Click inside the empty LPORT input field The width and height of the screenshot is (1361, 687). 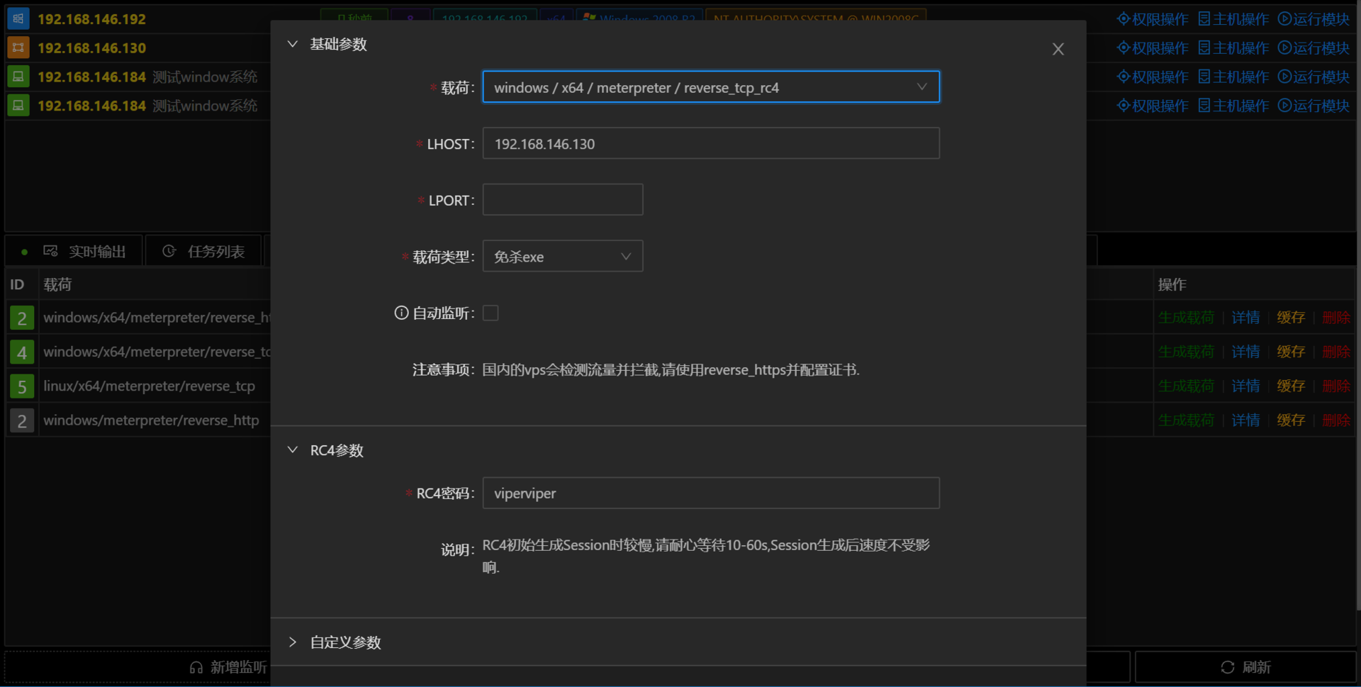coord(562,199)
